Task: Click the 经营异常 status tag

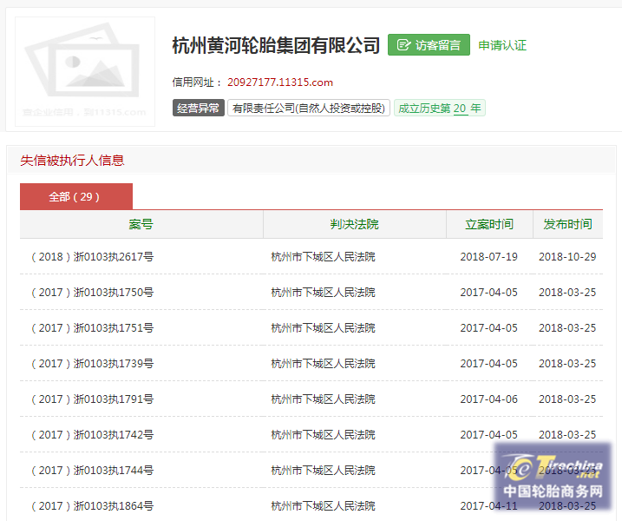Action: coord(199,108)
